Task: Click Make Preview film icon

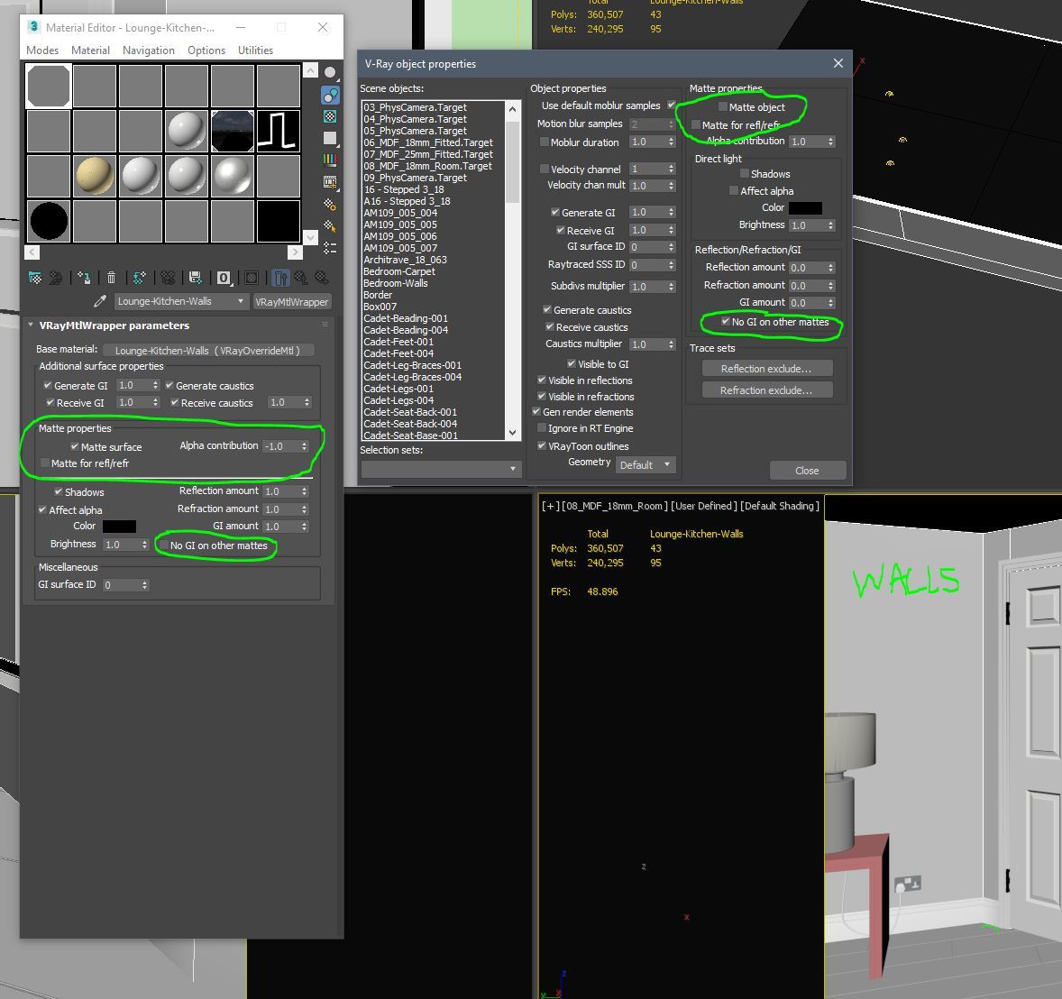Action: (330, 181)
